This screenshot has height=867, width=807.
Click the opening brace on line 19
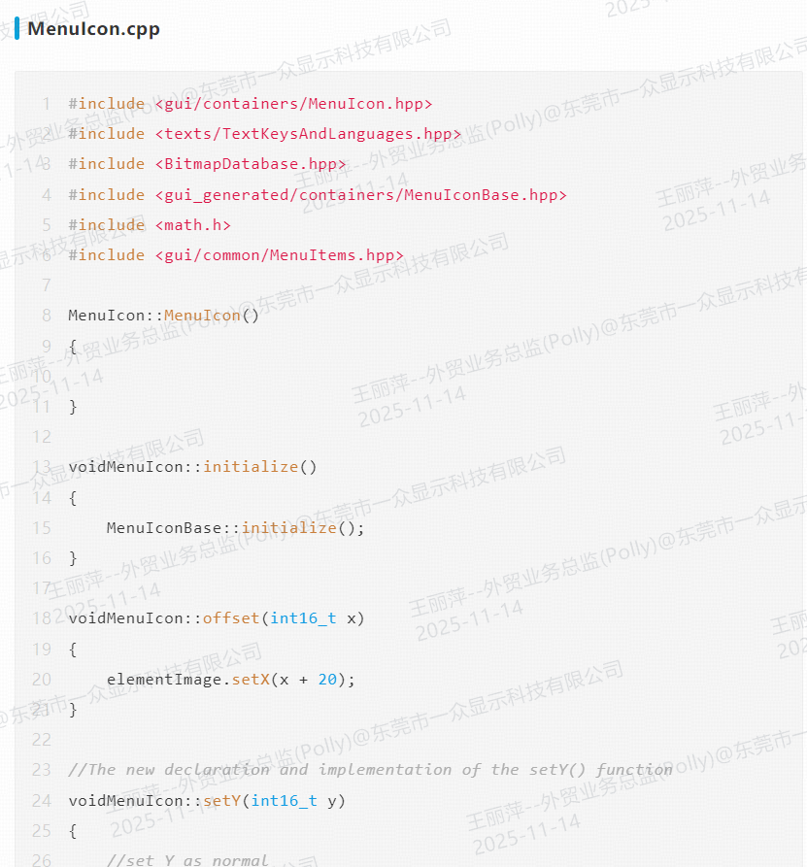click(73, 650)
